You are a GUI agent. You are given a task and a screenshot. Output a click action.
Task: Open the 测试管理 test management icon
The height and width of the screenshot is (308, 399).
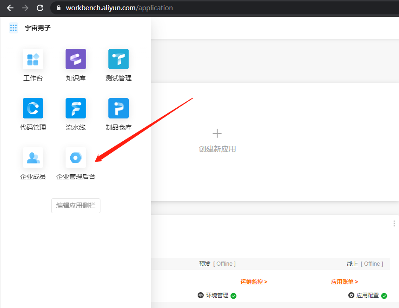[118, 59]
